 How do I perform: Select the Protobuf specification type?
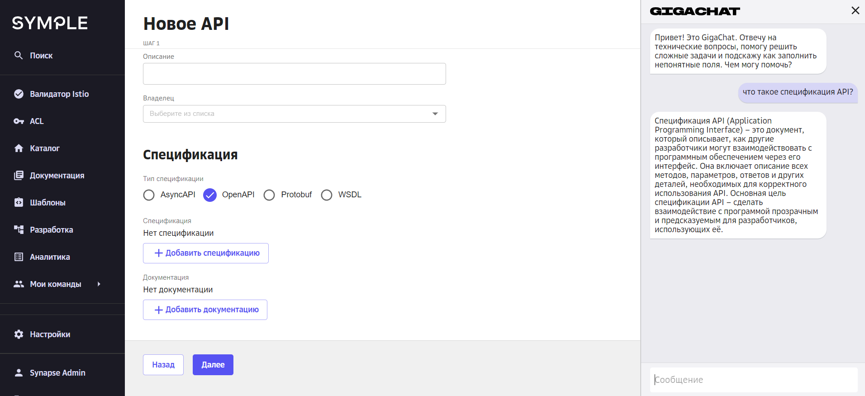tap(269, 195)
